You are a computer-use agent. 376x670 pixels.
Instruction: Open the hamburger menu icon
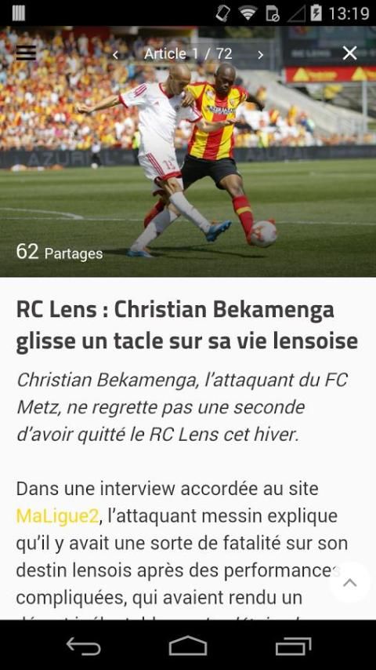[26, 53]
